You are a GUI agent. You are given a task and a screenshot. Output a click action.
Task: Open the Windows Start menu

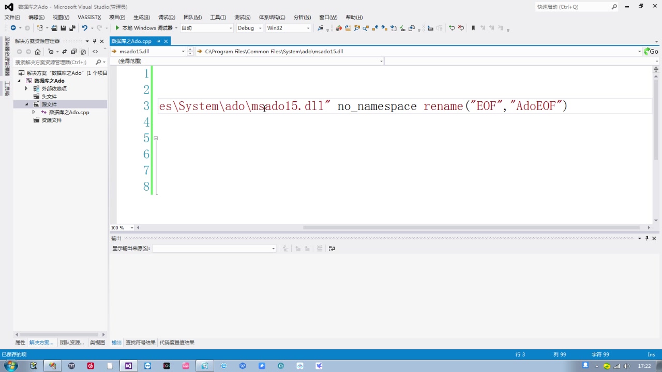[x=10, y=366]
